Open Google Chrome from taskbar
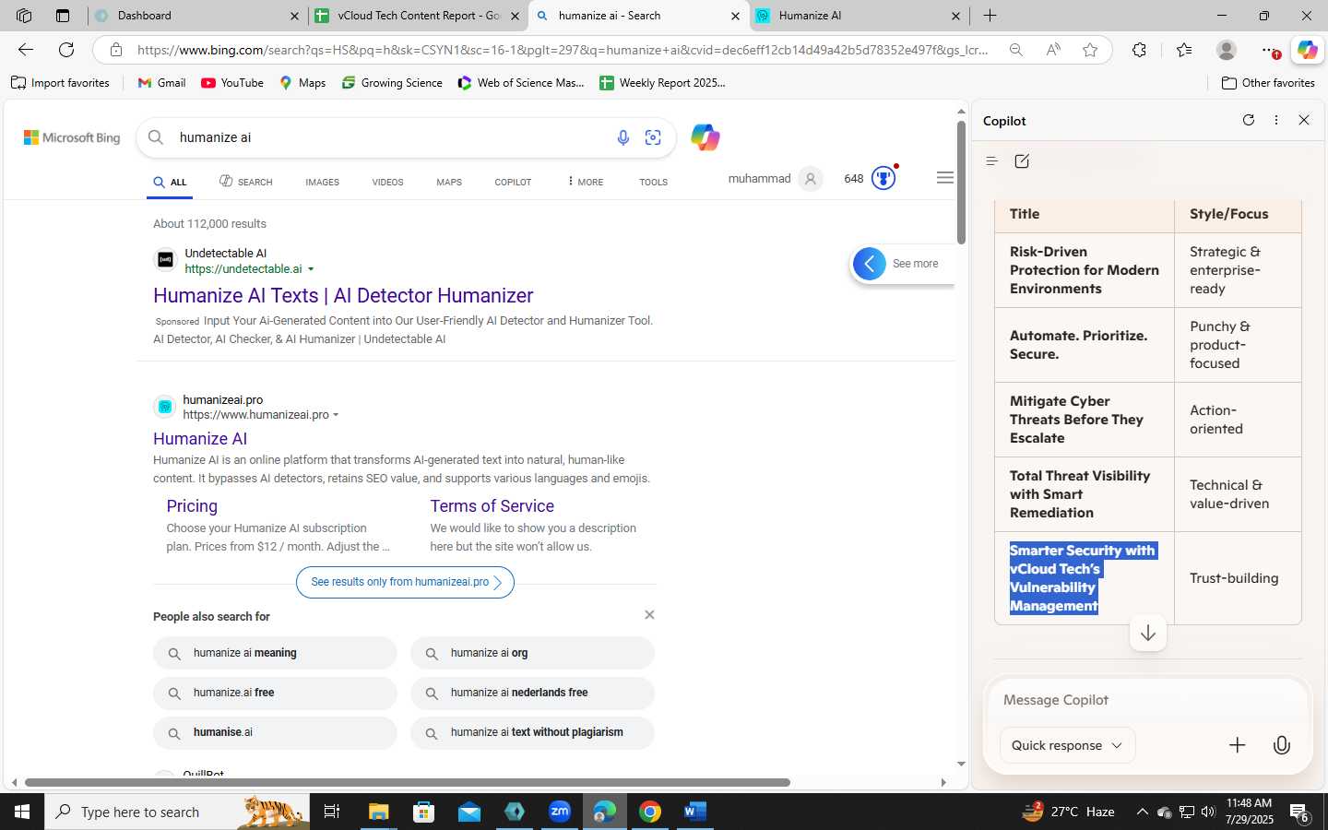1328x830 pixels. [650, 812]
